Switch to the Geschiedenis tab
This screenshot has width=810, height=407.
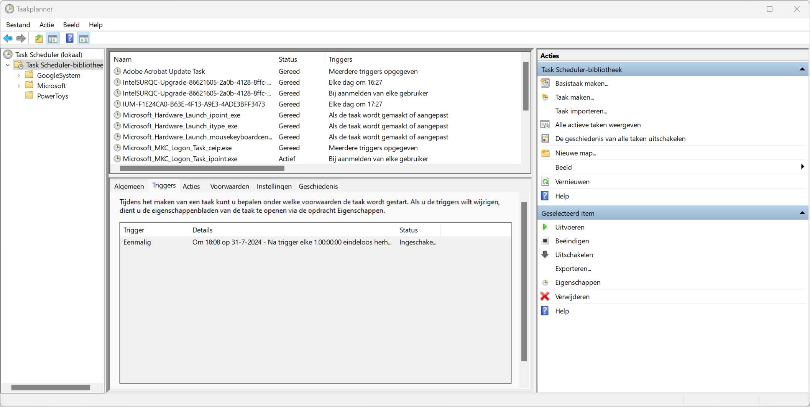[318, 186]
